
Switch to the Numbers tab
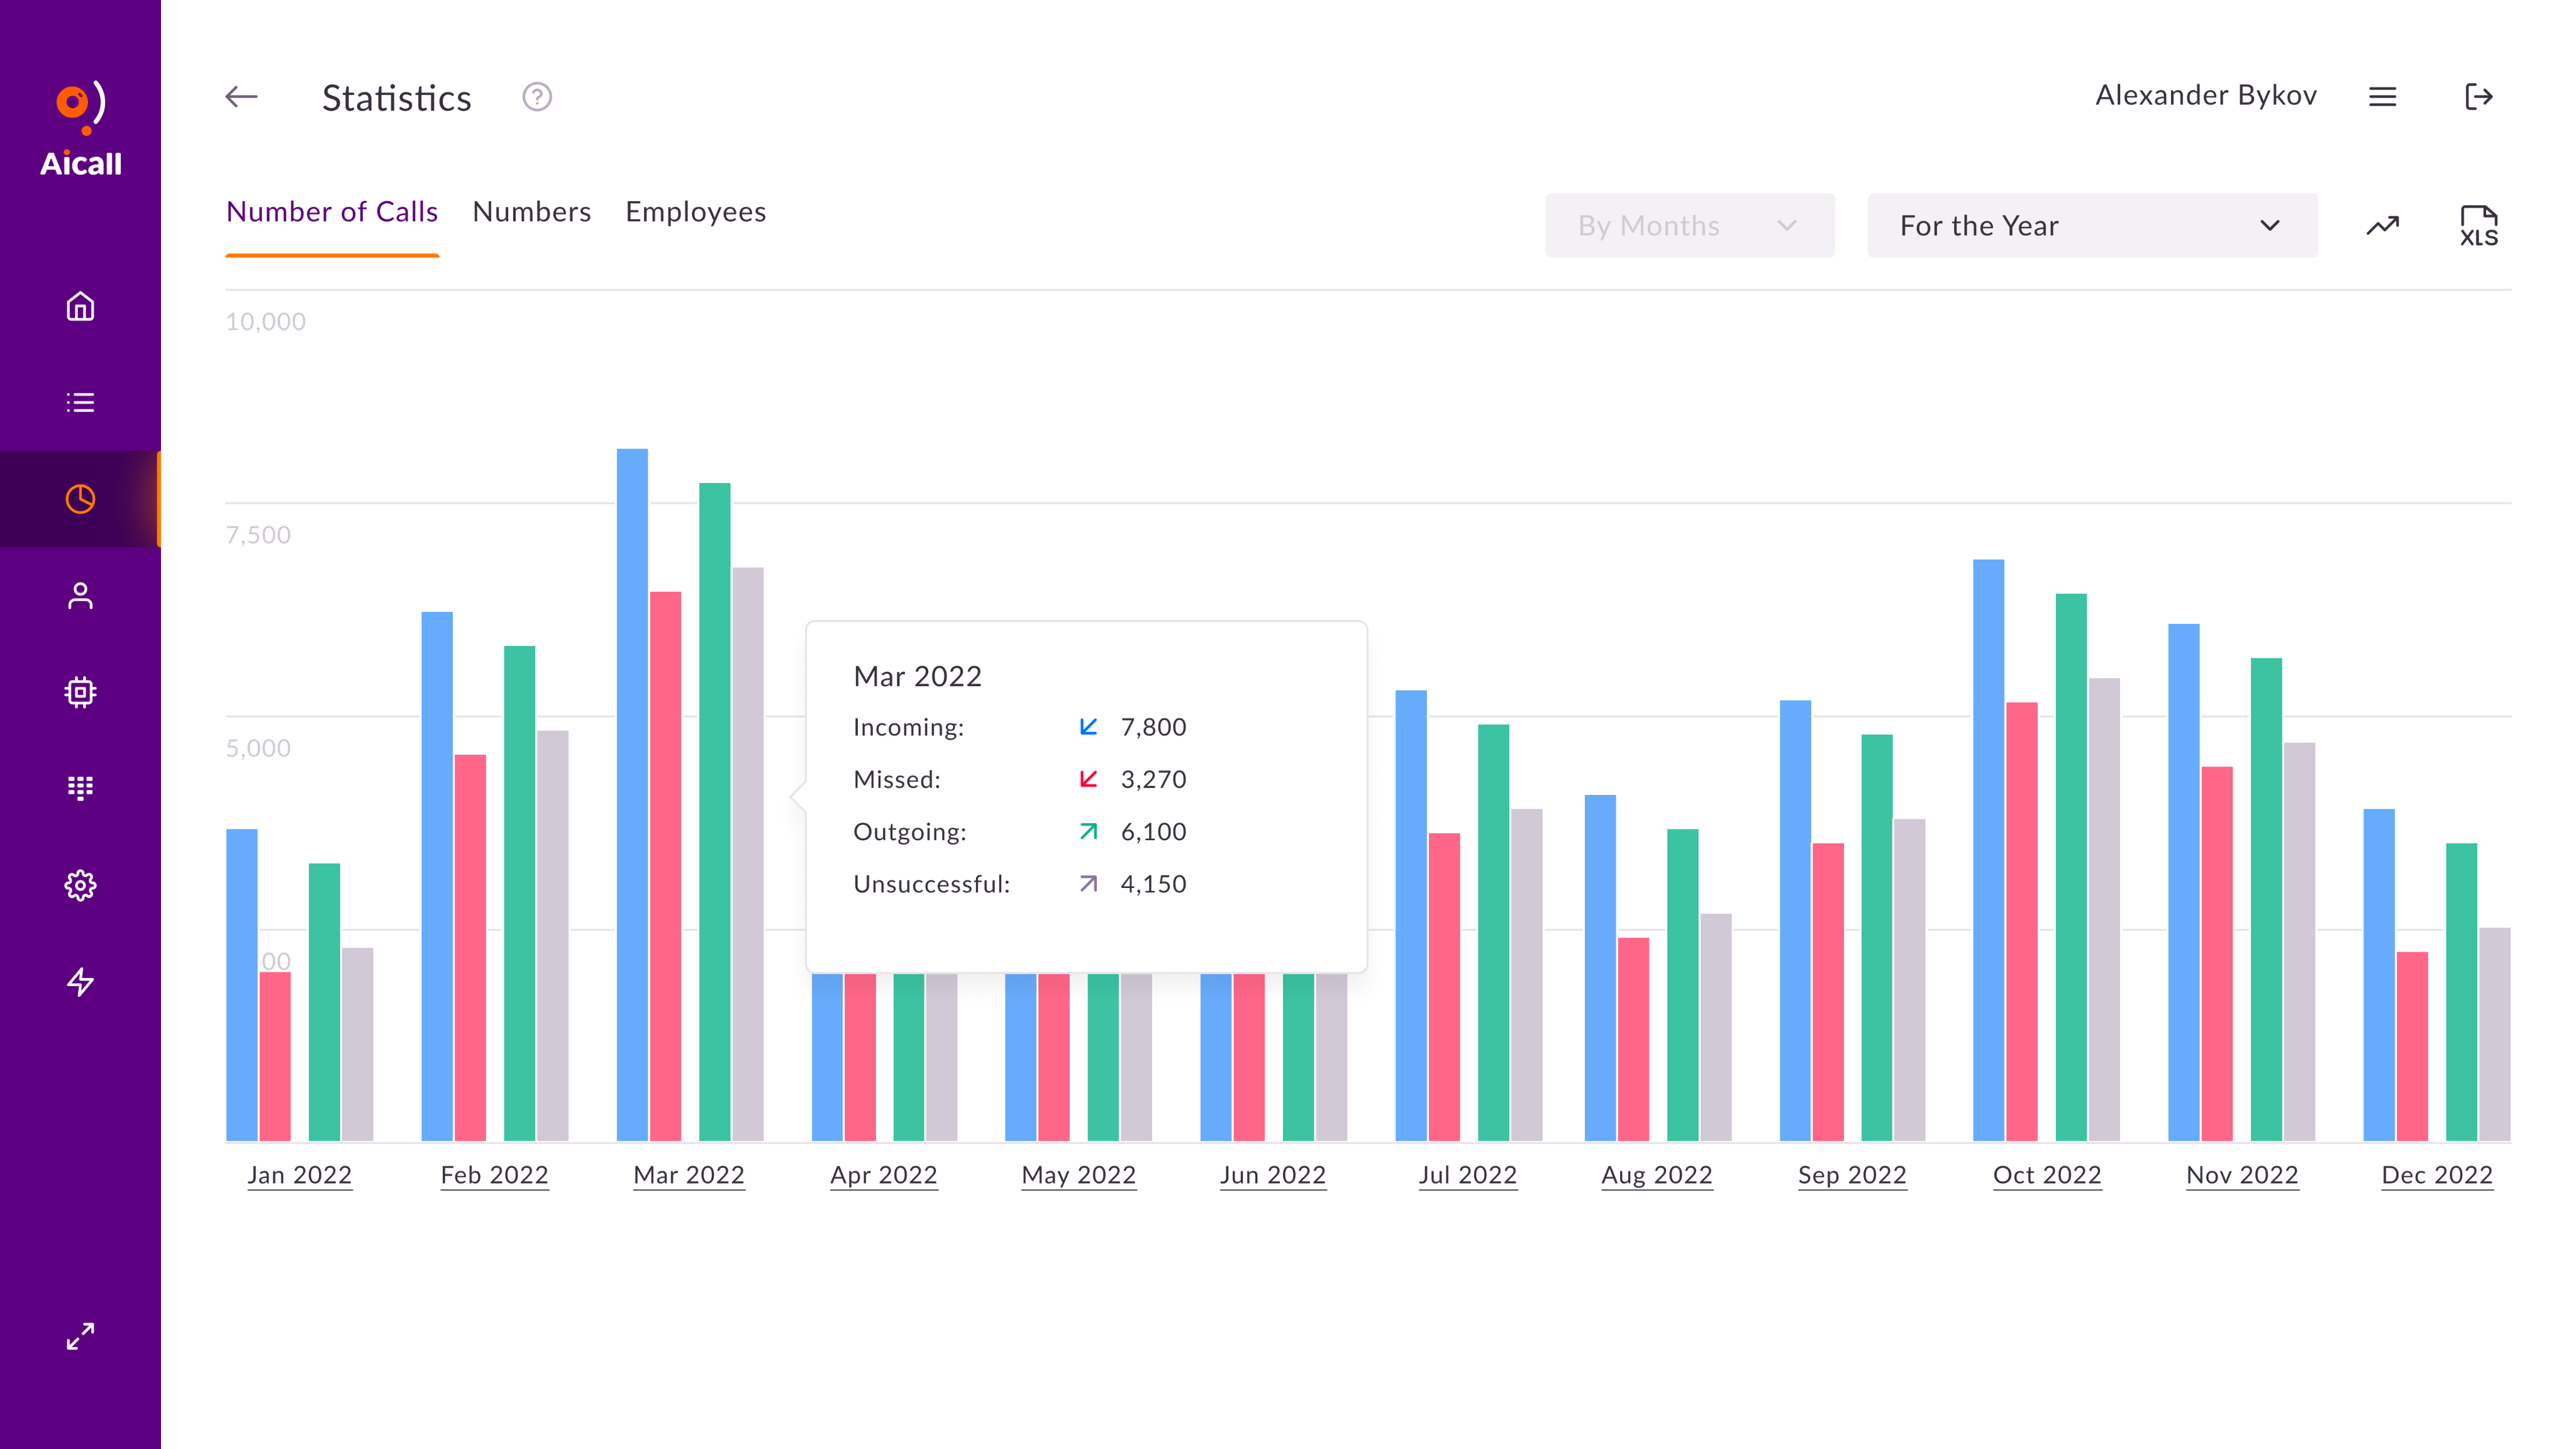tap(531, 212)
